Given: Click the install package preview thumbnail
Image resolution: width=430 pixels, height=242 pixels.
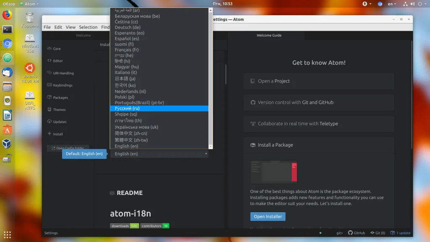Looking at the screenshot, I should pos(274,172).
